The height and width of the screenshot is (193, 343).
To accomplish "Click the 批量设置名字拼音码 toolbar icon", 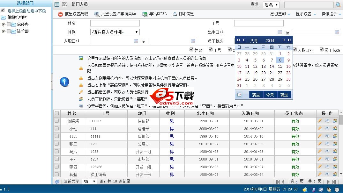I will (x=96, y=14).
